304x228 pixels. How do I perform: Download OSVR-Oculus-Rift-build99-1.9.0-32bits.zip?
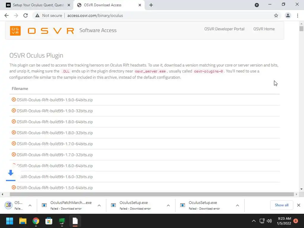coord(55,111)
